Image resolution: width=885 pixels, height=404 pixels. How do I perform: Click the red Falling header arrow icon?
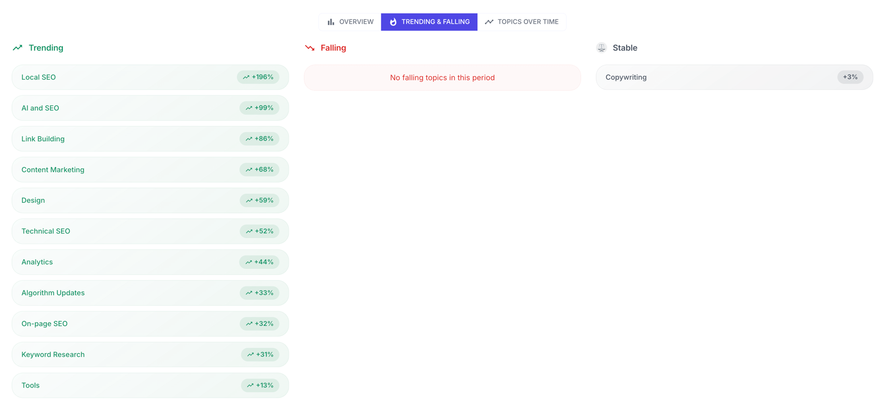point(310,48)
